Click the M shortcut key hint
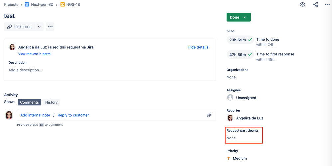Screen dimensions: 332x166 [41, 125]
